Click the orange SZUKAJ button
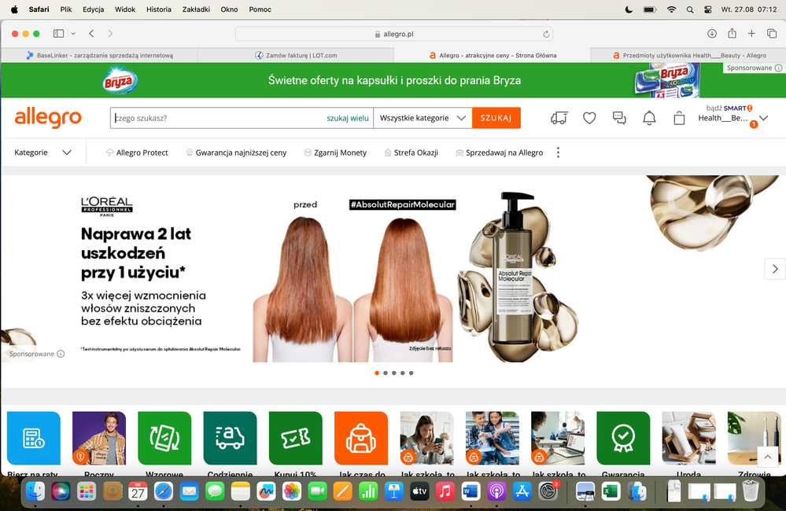Image resolution: width=786 pixels, height=511 pixels. pyautogui.click(x=496, y=118)
